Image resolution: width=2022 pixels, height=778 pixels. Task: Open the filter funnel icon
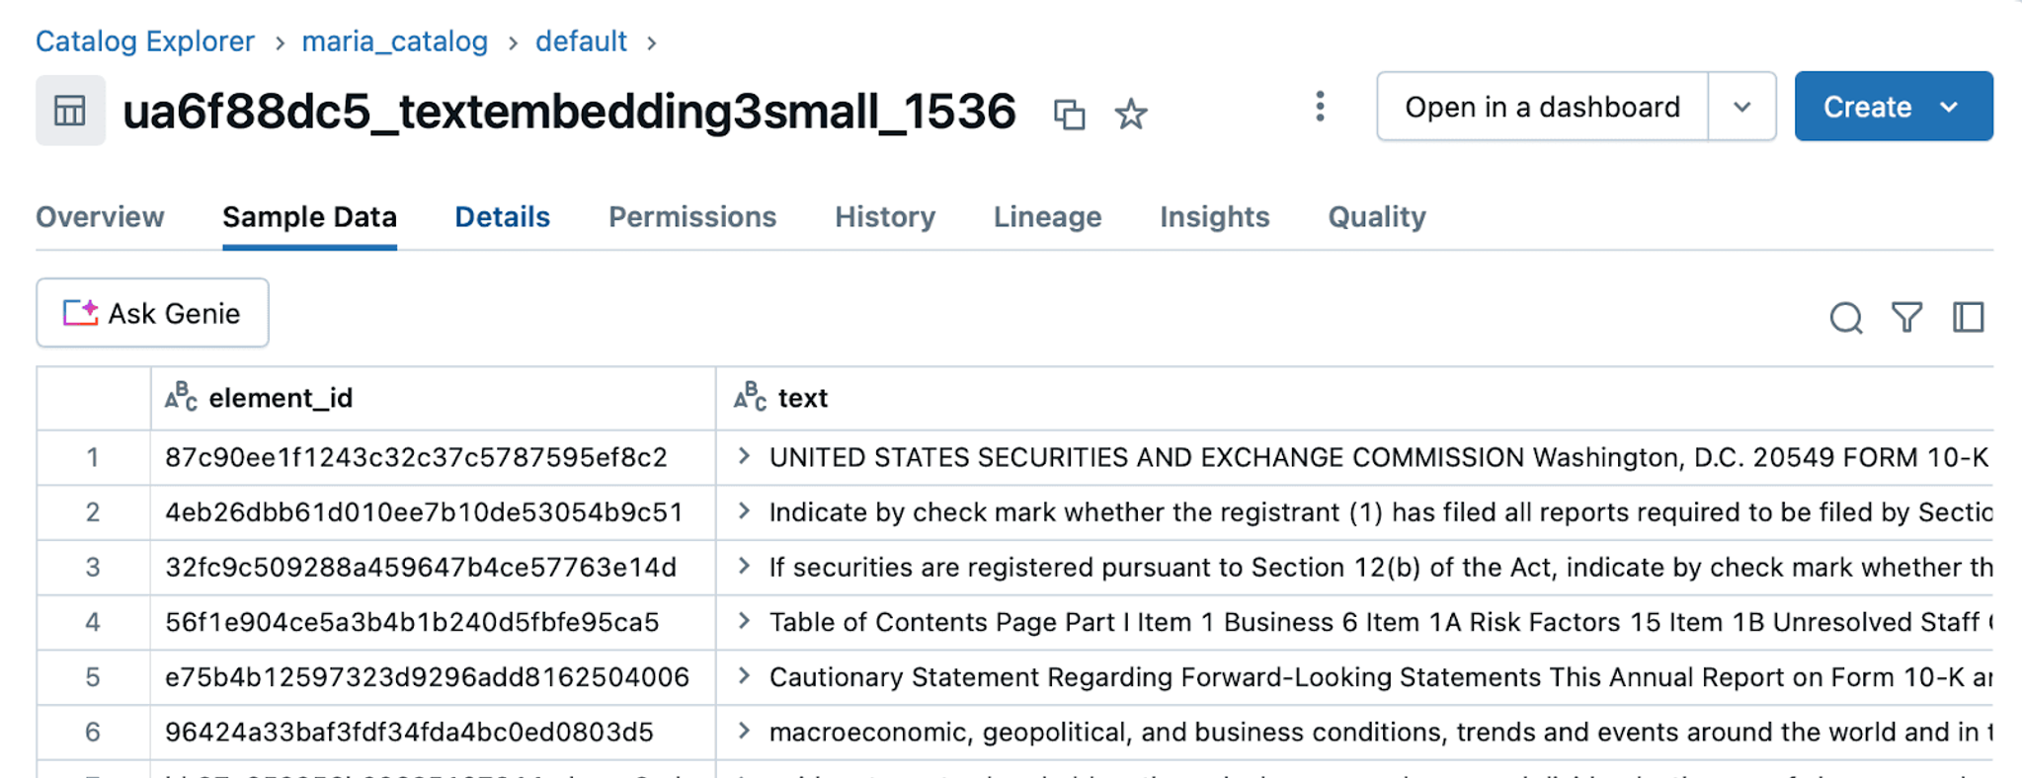pos(1906,317)
